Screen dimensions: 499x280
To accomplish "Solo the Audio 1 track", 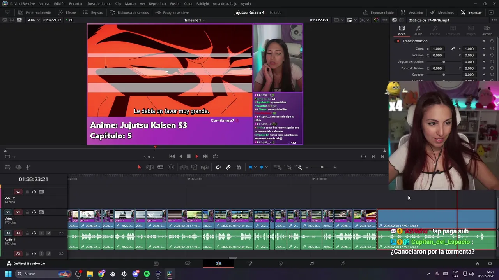I will point(41,233).
